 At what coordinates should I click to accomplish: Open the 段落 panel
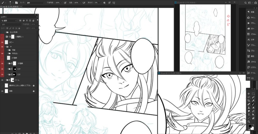(x=251, y=12)
